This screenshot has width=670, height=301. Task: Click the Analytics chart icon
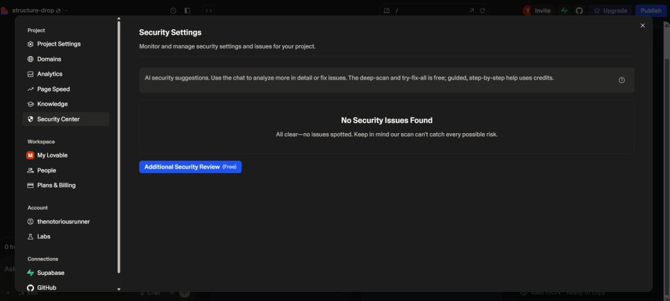[x=30, y=74]
